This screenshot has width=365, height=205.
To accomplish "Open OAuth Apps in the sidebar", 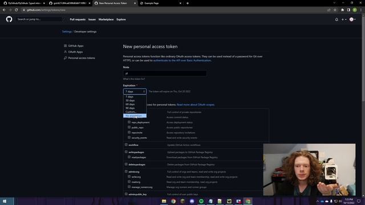I will pos(75,52).
